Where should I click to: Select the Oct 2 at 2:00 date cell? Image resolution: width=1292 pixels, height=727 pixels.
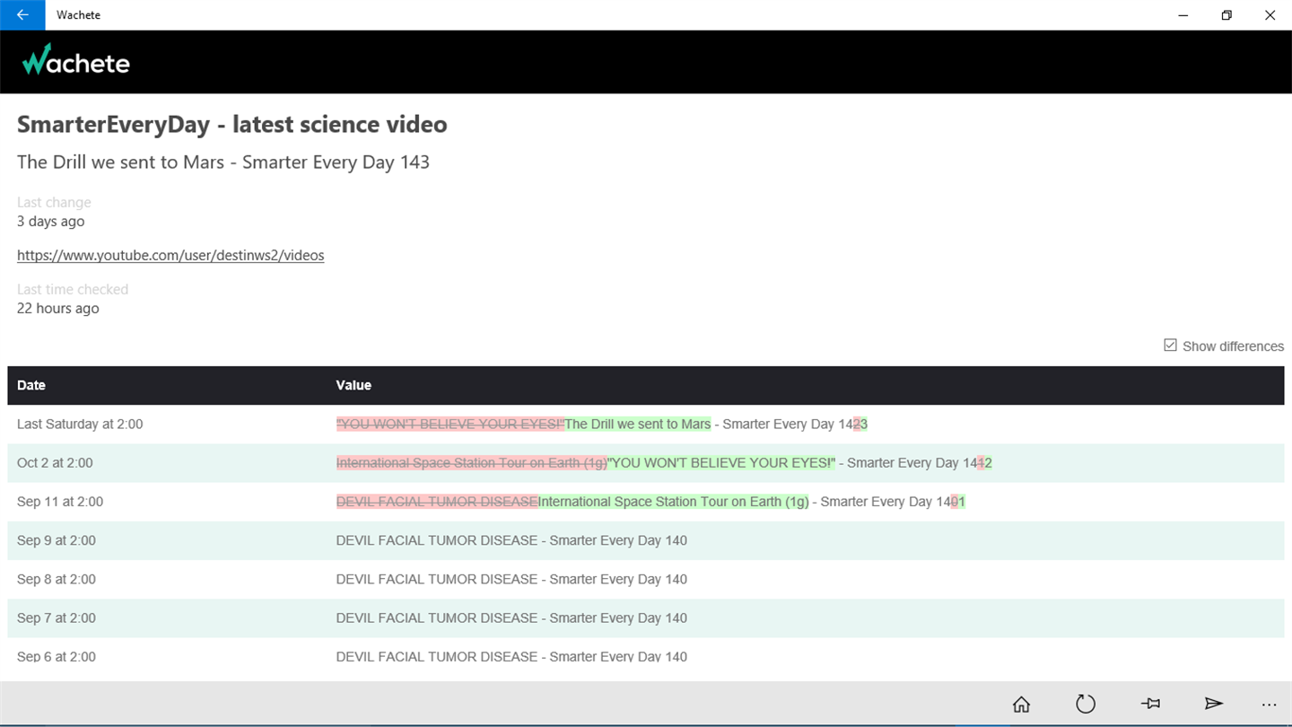click(x=55, y=462)
